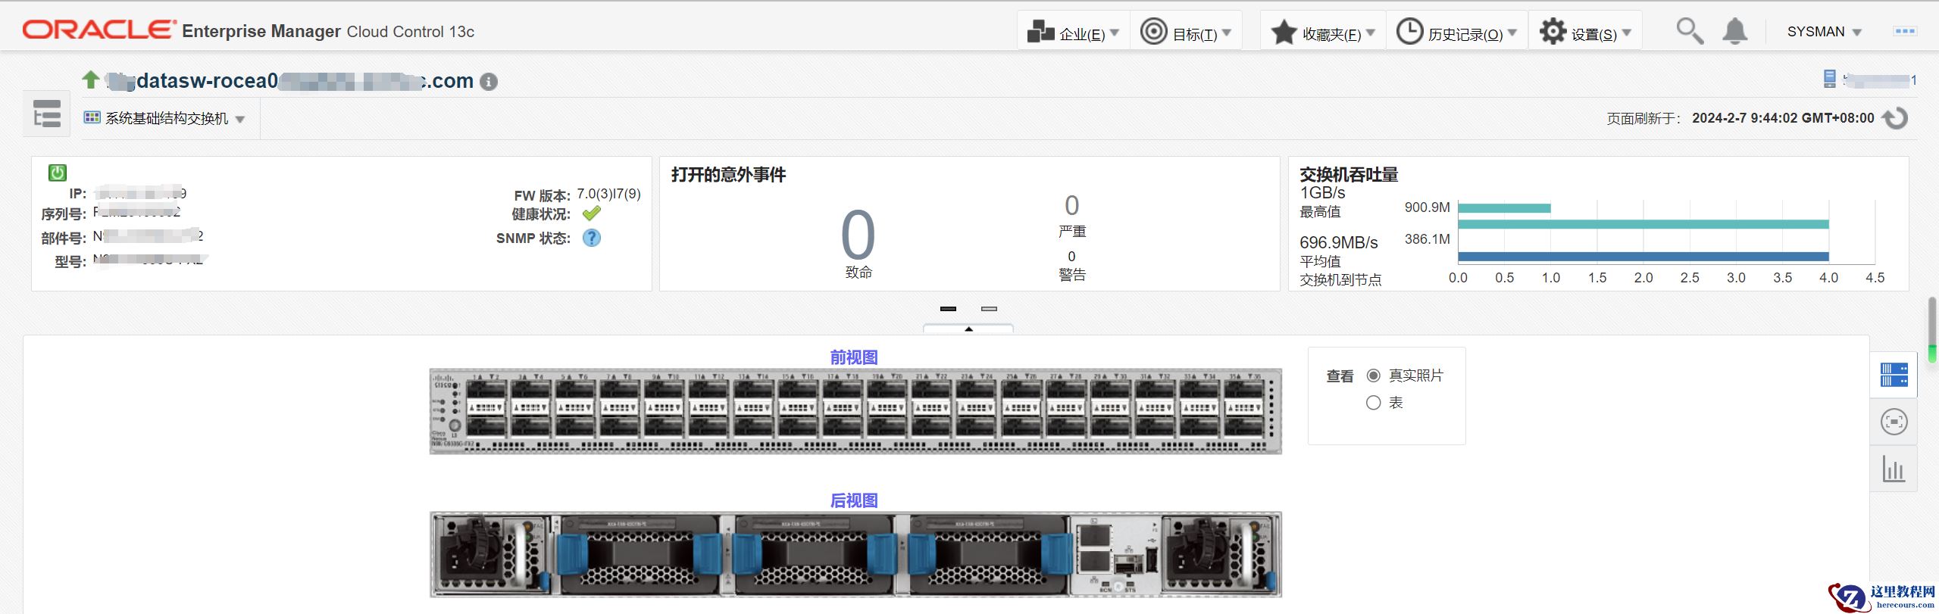1939x614 pixels.
Task: Open the notifications bell
Action: pos(1734,32)
